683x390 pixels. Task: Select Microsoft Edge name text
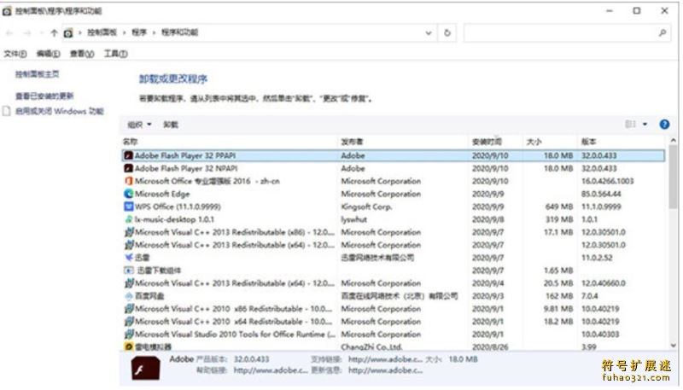pyautogui.click(x=162, y=194)
